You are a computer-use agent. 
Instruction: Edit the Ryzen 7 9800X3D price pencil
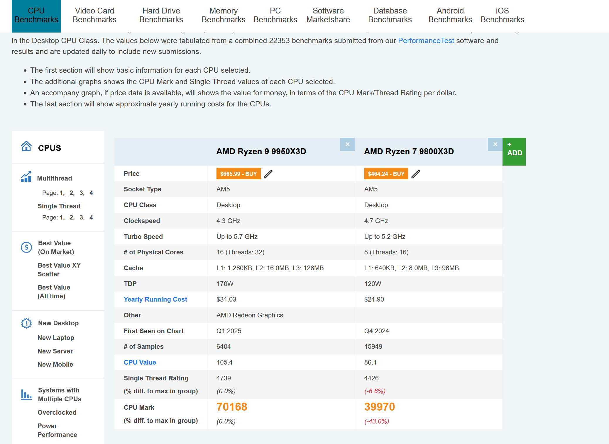coord(416,174)
